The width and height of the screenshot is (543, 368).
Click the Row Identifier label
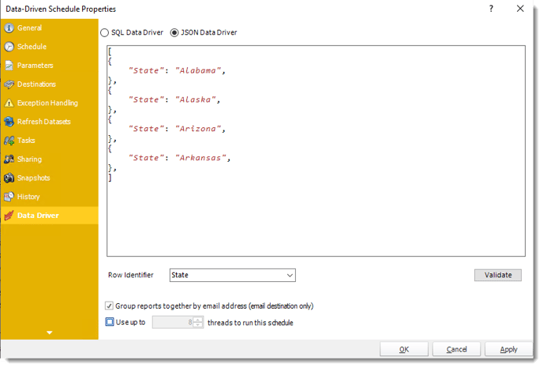(x=130, y=275)
